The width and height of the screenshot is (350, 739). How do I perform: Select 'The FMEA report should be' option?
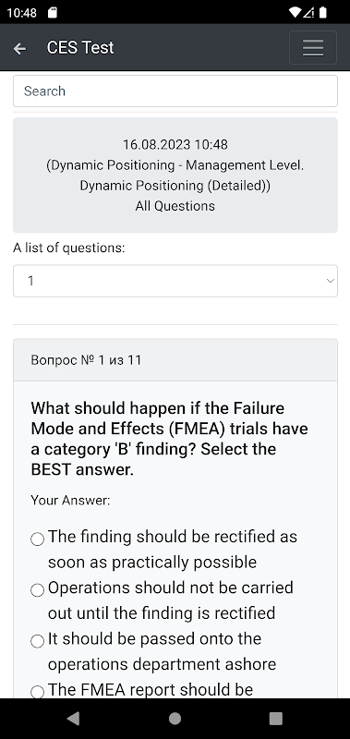[37, 692]
